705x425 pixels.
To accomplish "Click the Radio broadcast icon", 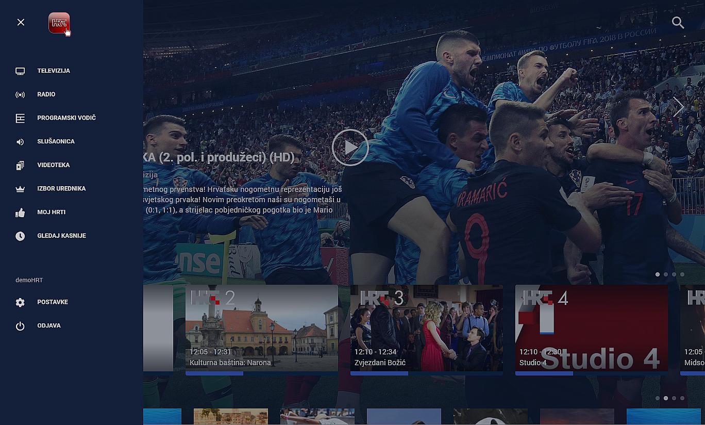I will tap(20, 95).
